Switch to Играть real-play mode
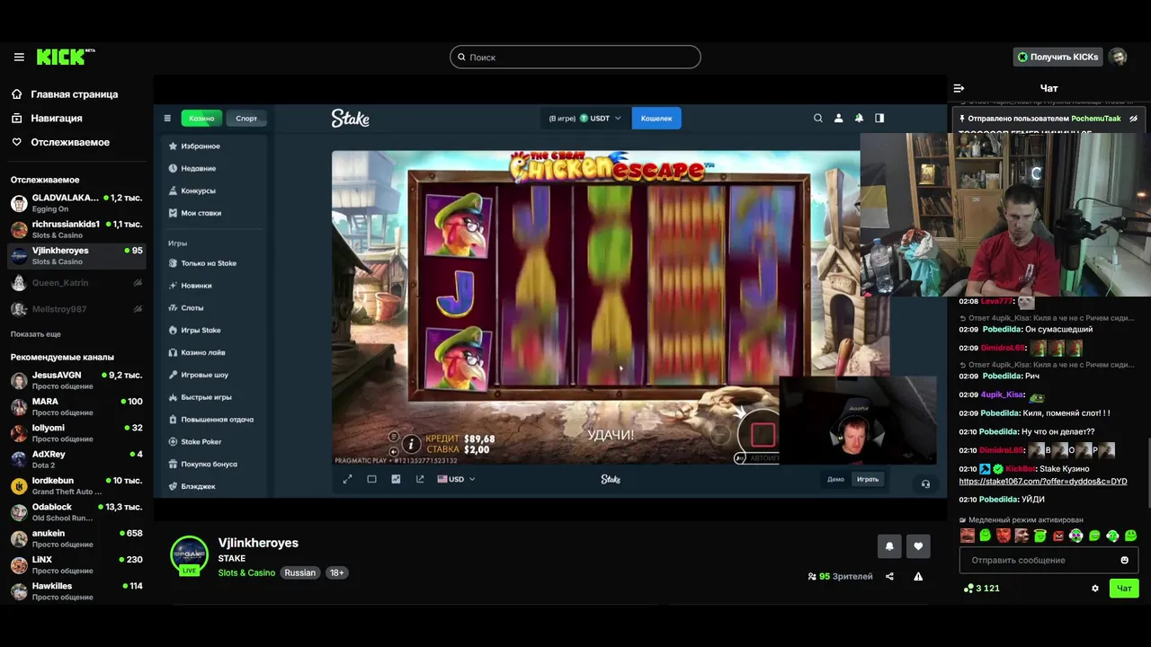Viewport: 1151px width, 647px height. pos(868,479)
